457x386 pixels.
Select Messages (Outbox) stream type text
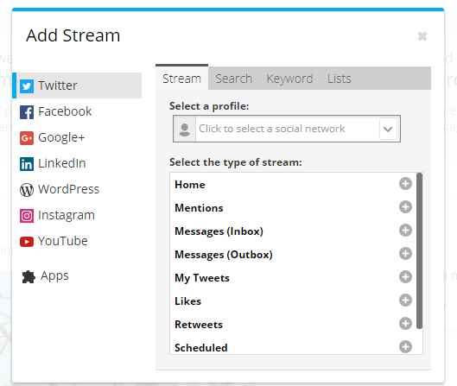point(224,255)
